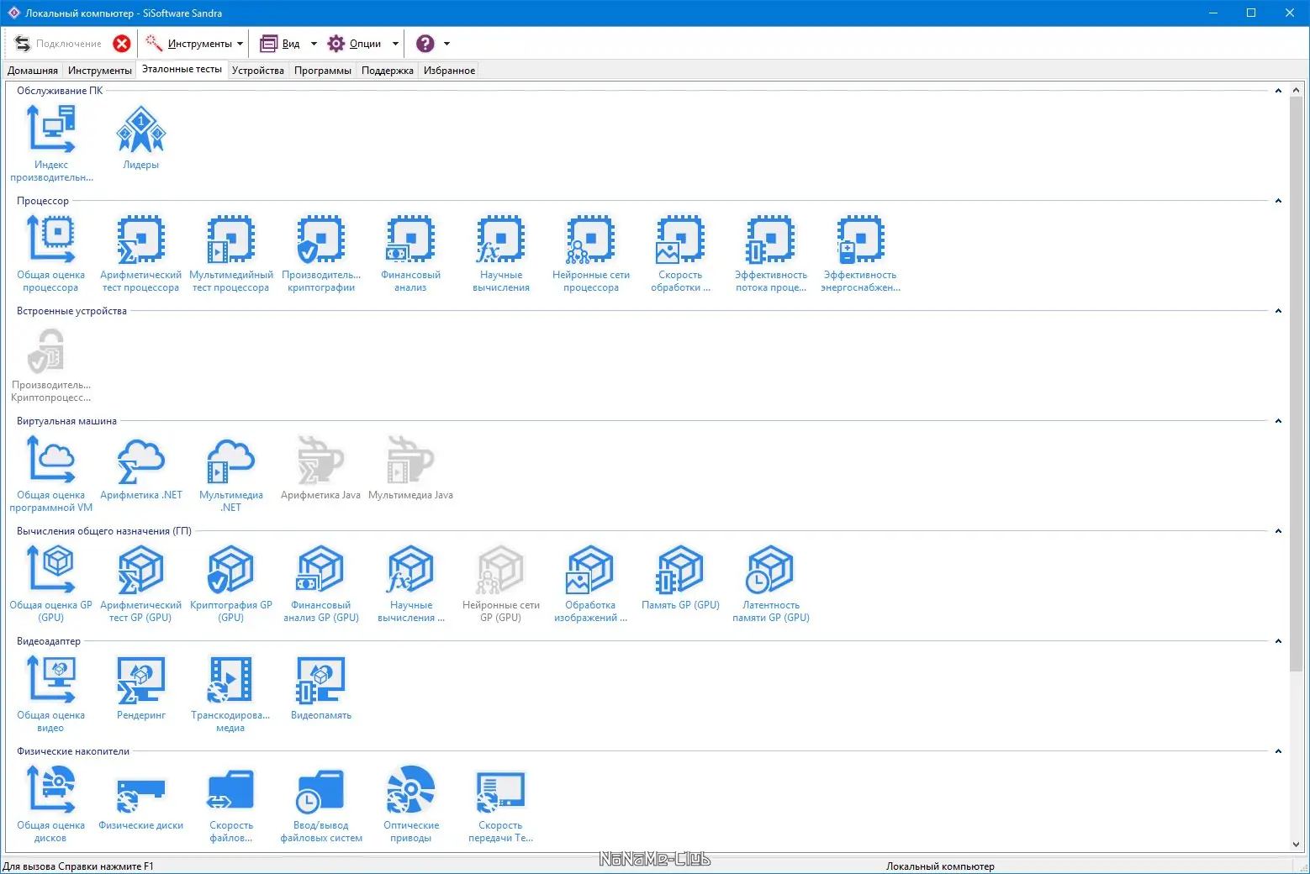Run the Рендеринг video test
1310x874 pixels.
(x=141, y=687)
